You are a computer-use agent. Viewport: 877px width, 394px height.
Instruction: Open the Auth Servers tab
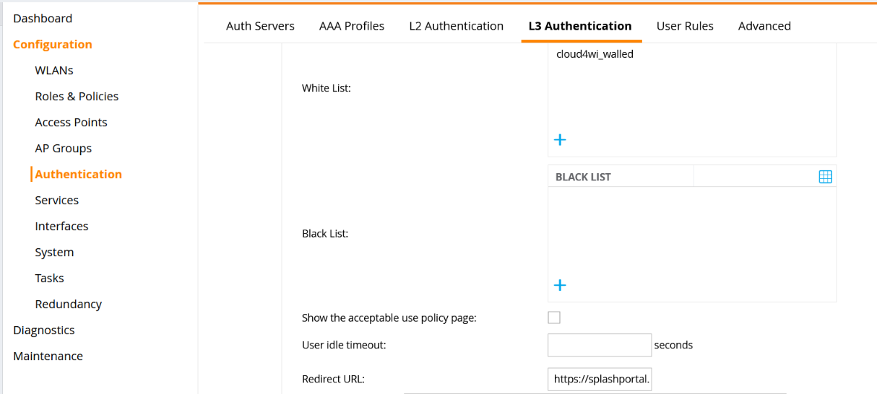coord(260,26)
